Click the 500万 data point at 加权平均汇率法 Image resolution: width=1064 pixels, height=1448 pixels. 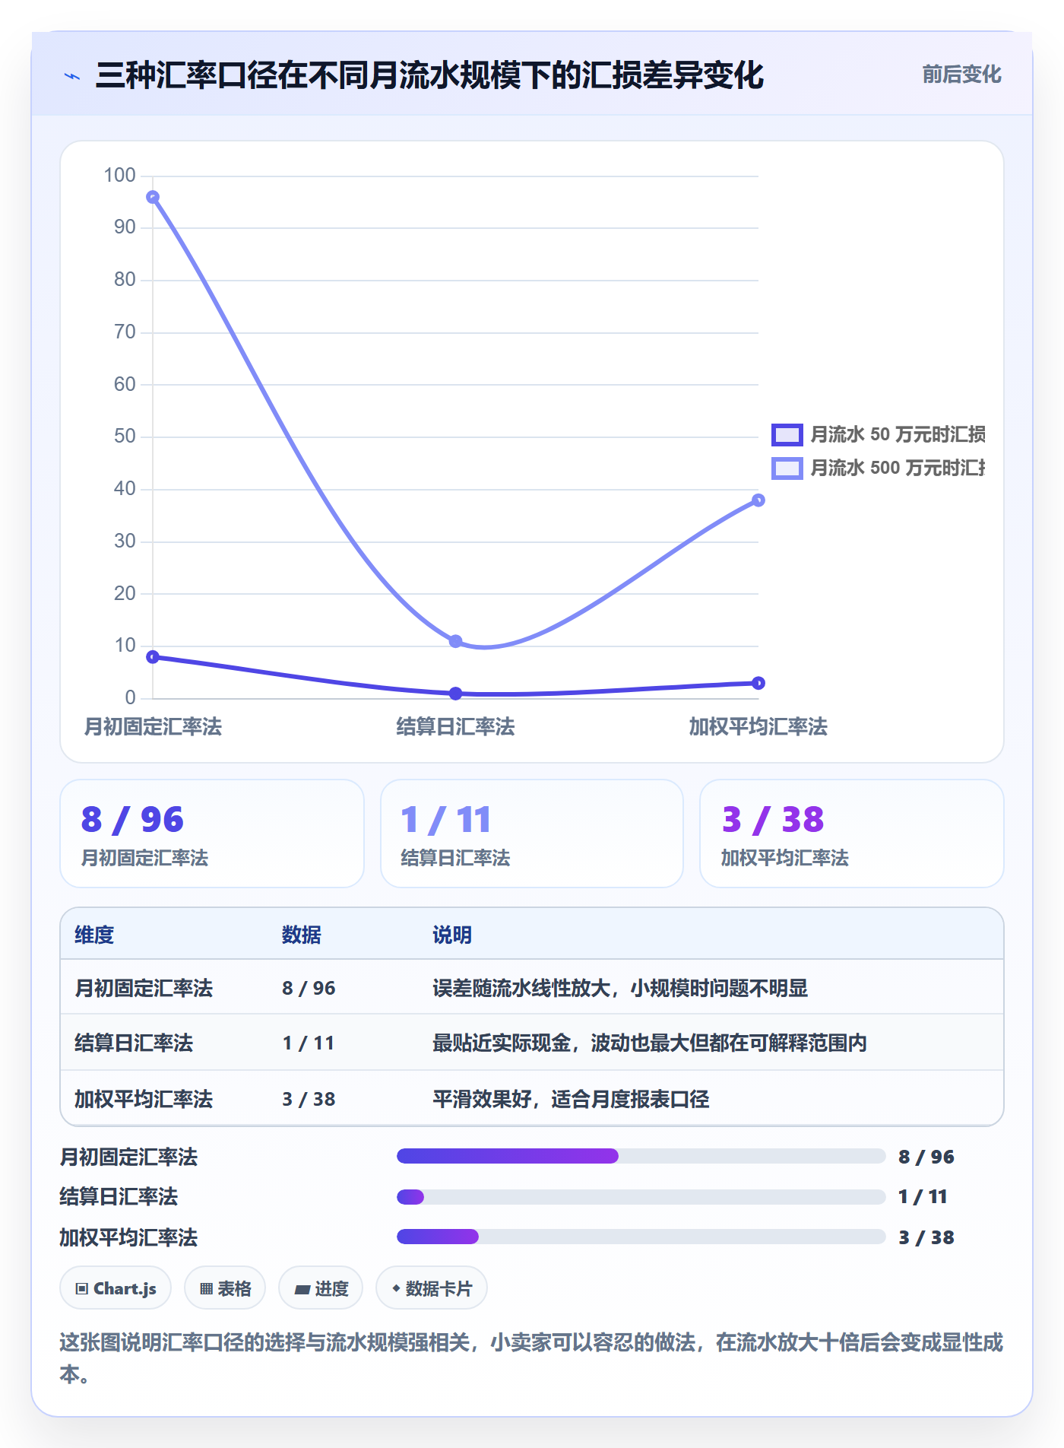tap(758, 500)
